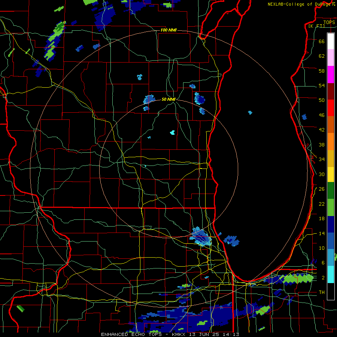
Task: Click the navy blue legend swatch
Action: 331,224
